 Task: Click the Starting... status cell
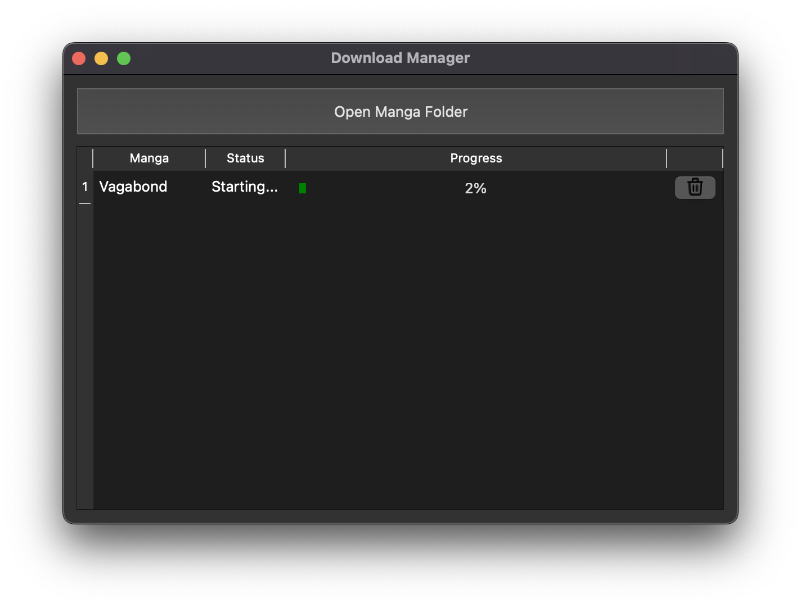[245, 187]
